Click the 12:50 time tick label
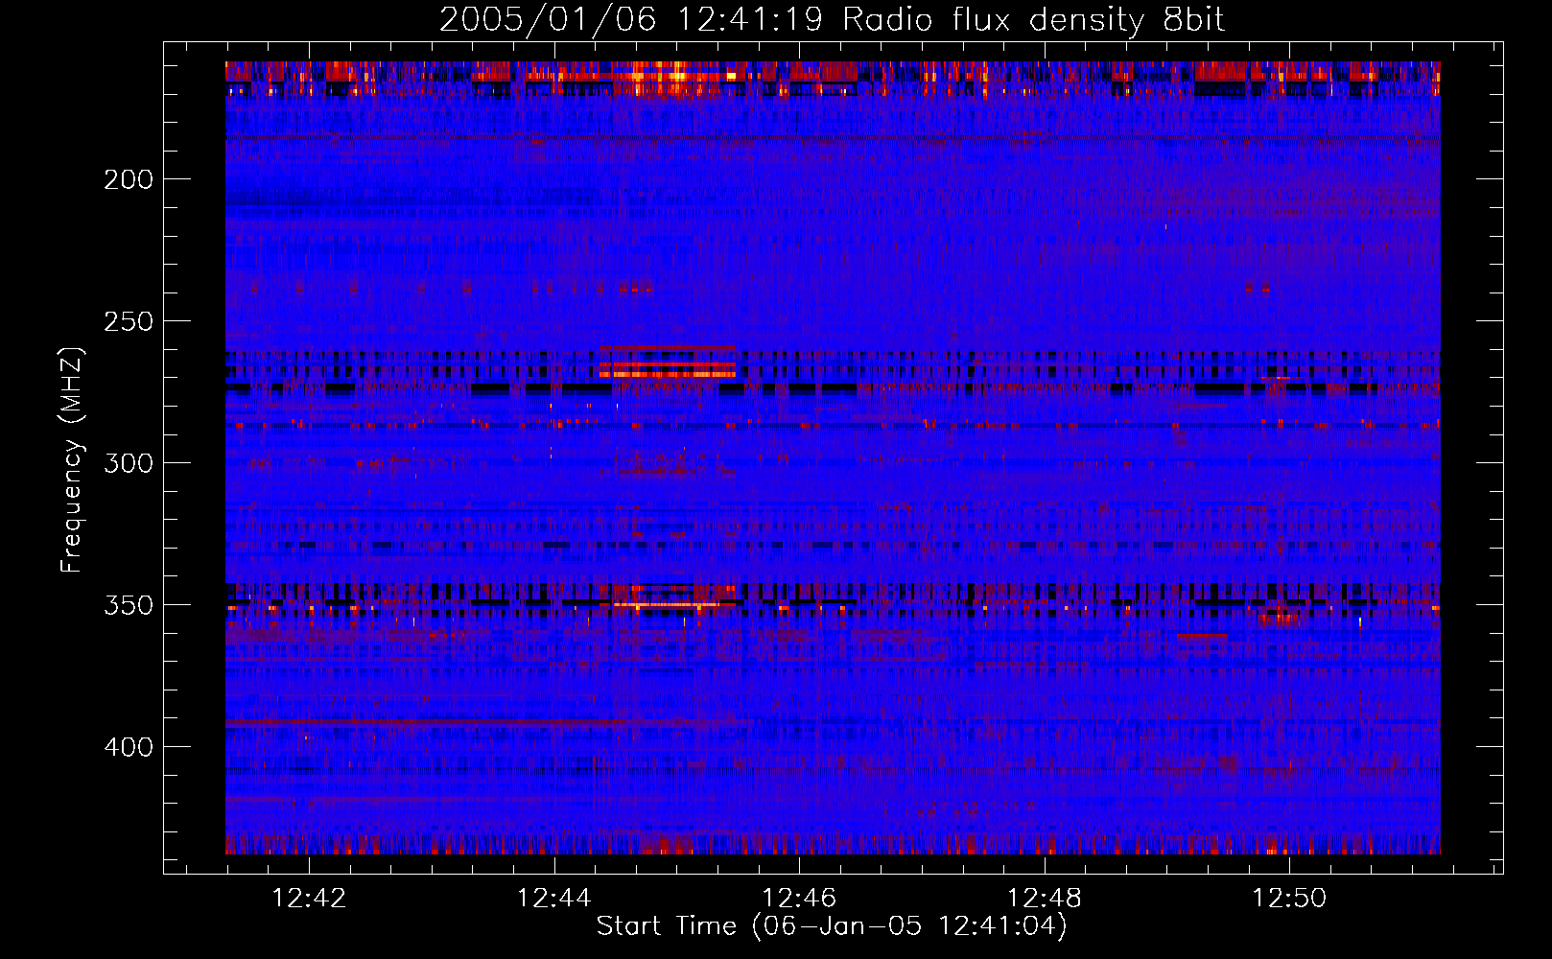 [1288, 898]
